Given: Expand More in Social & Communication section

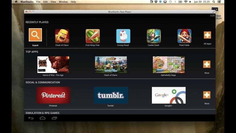Looking at the screenshot, I should pyautogui.click(x=207, y=95).
